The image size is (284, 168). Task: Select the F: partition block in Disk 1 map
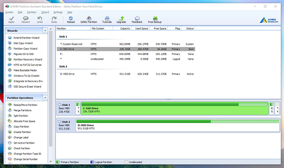pos(272,108)
